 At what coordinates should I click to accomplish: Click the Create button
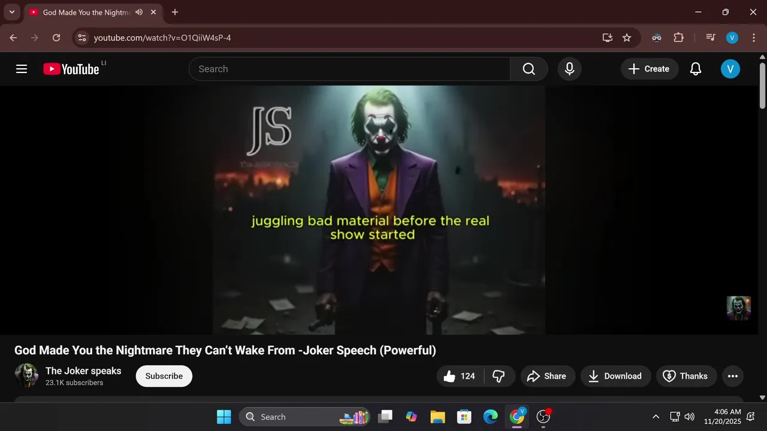(650, 69)
